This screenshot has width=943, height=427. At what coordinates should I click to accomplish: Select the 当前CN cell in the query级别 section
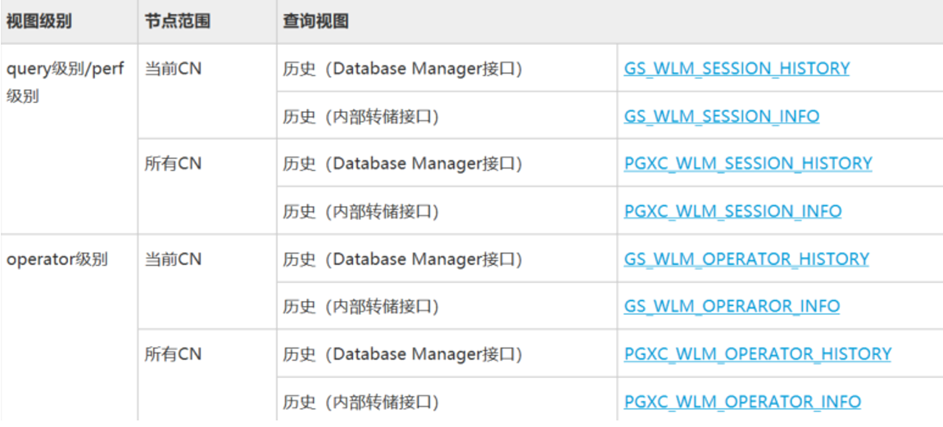pyautogui.click(x=173, y=69)
